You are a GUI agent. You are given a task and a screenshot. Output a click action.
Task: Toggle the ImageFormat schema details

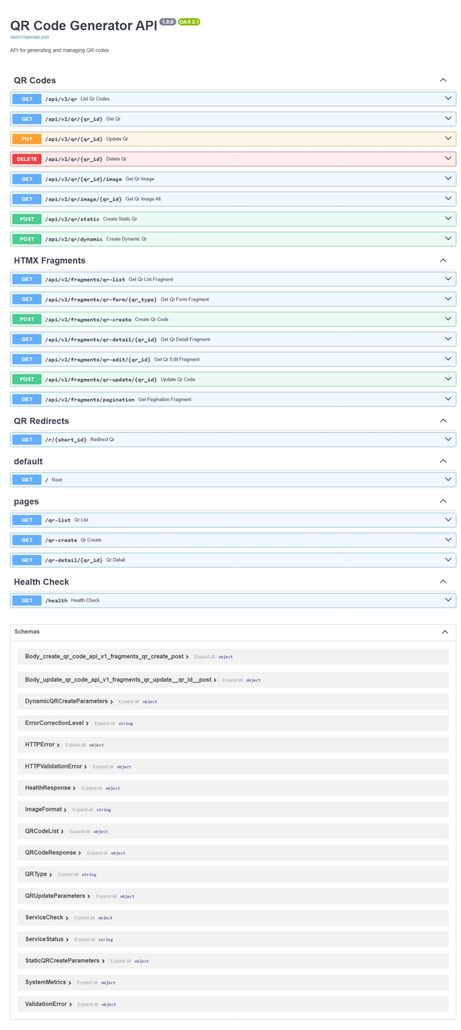pyautogui.click(x=65, y=810)
